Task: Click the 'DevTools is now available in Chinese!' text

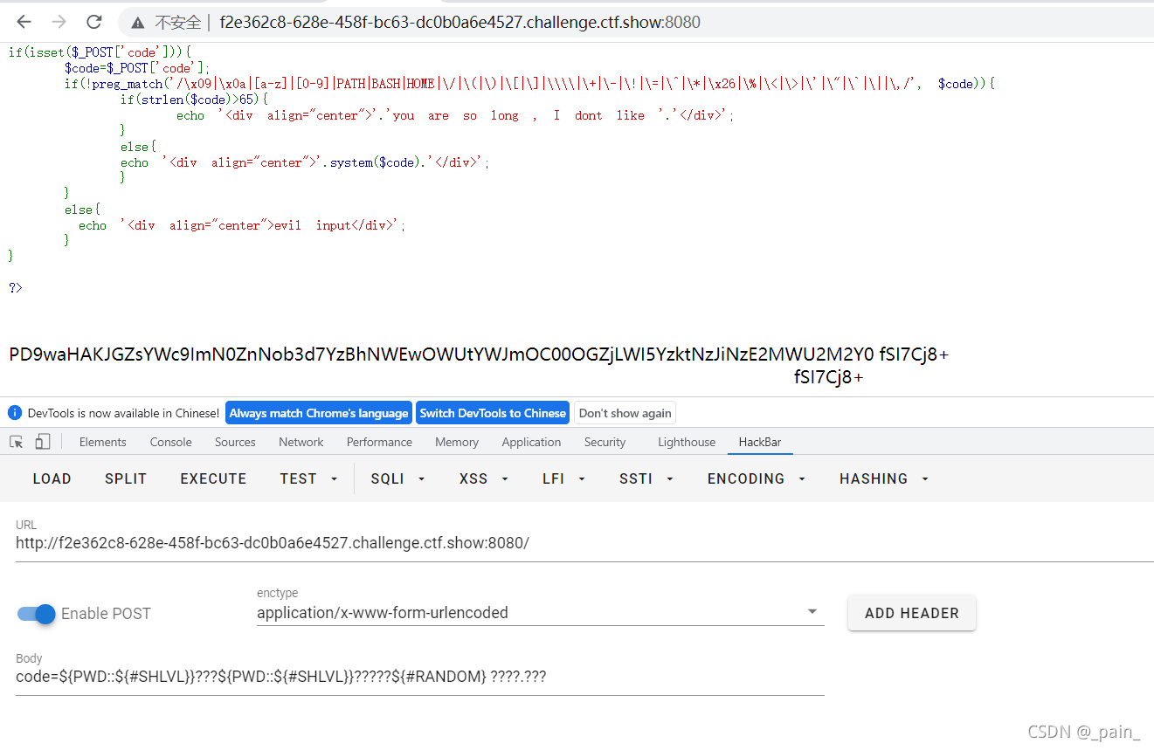Action: (123, 413)
